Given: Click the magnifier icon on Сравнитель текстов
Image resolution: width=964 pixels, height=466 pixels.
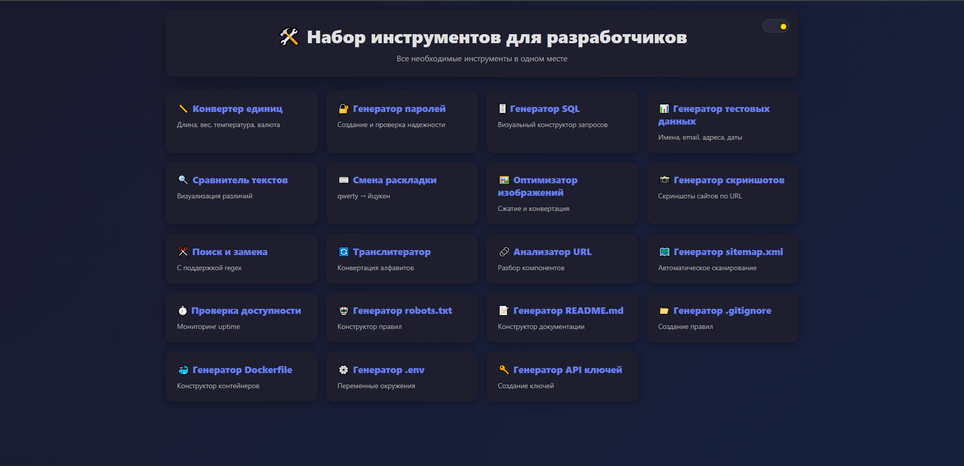Looking at the screenshot, I should [x=183, y=180].
